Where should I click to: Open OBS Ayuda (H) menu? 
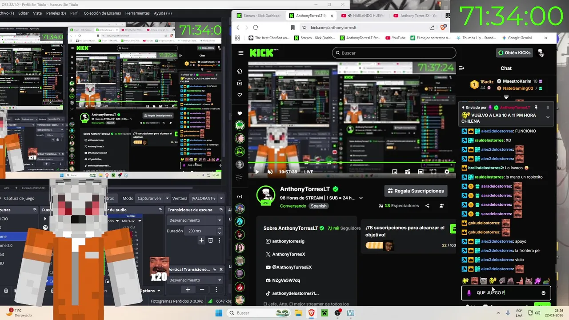(x=163, y=13)
